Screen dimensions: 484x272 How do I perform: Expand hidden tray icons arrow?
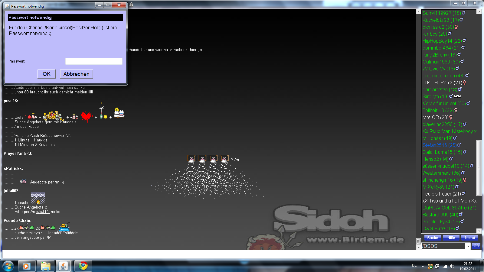[x=423, y=266]
